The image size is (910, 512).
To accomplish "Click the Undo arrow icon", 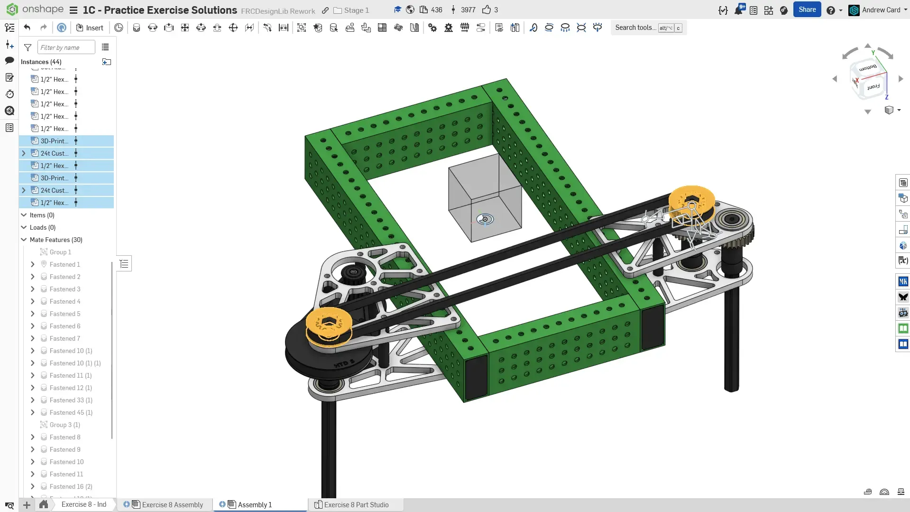I will (27, 28).
